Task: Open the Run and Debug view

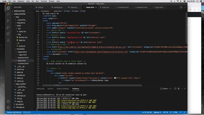Action: tap(8, 27)
